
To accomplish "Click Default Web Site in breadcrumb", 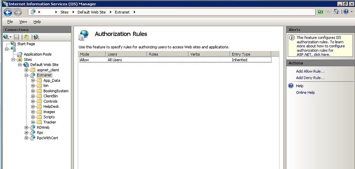I will 92,12.
